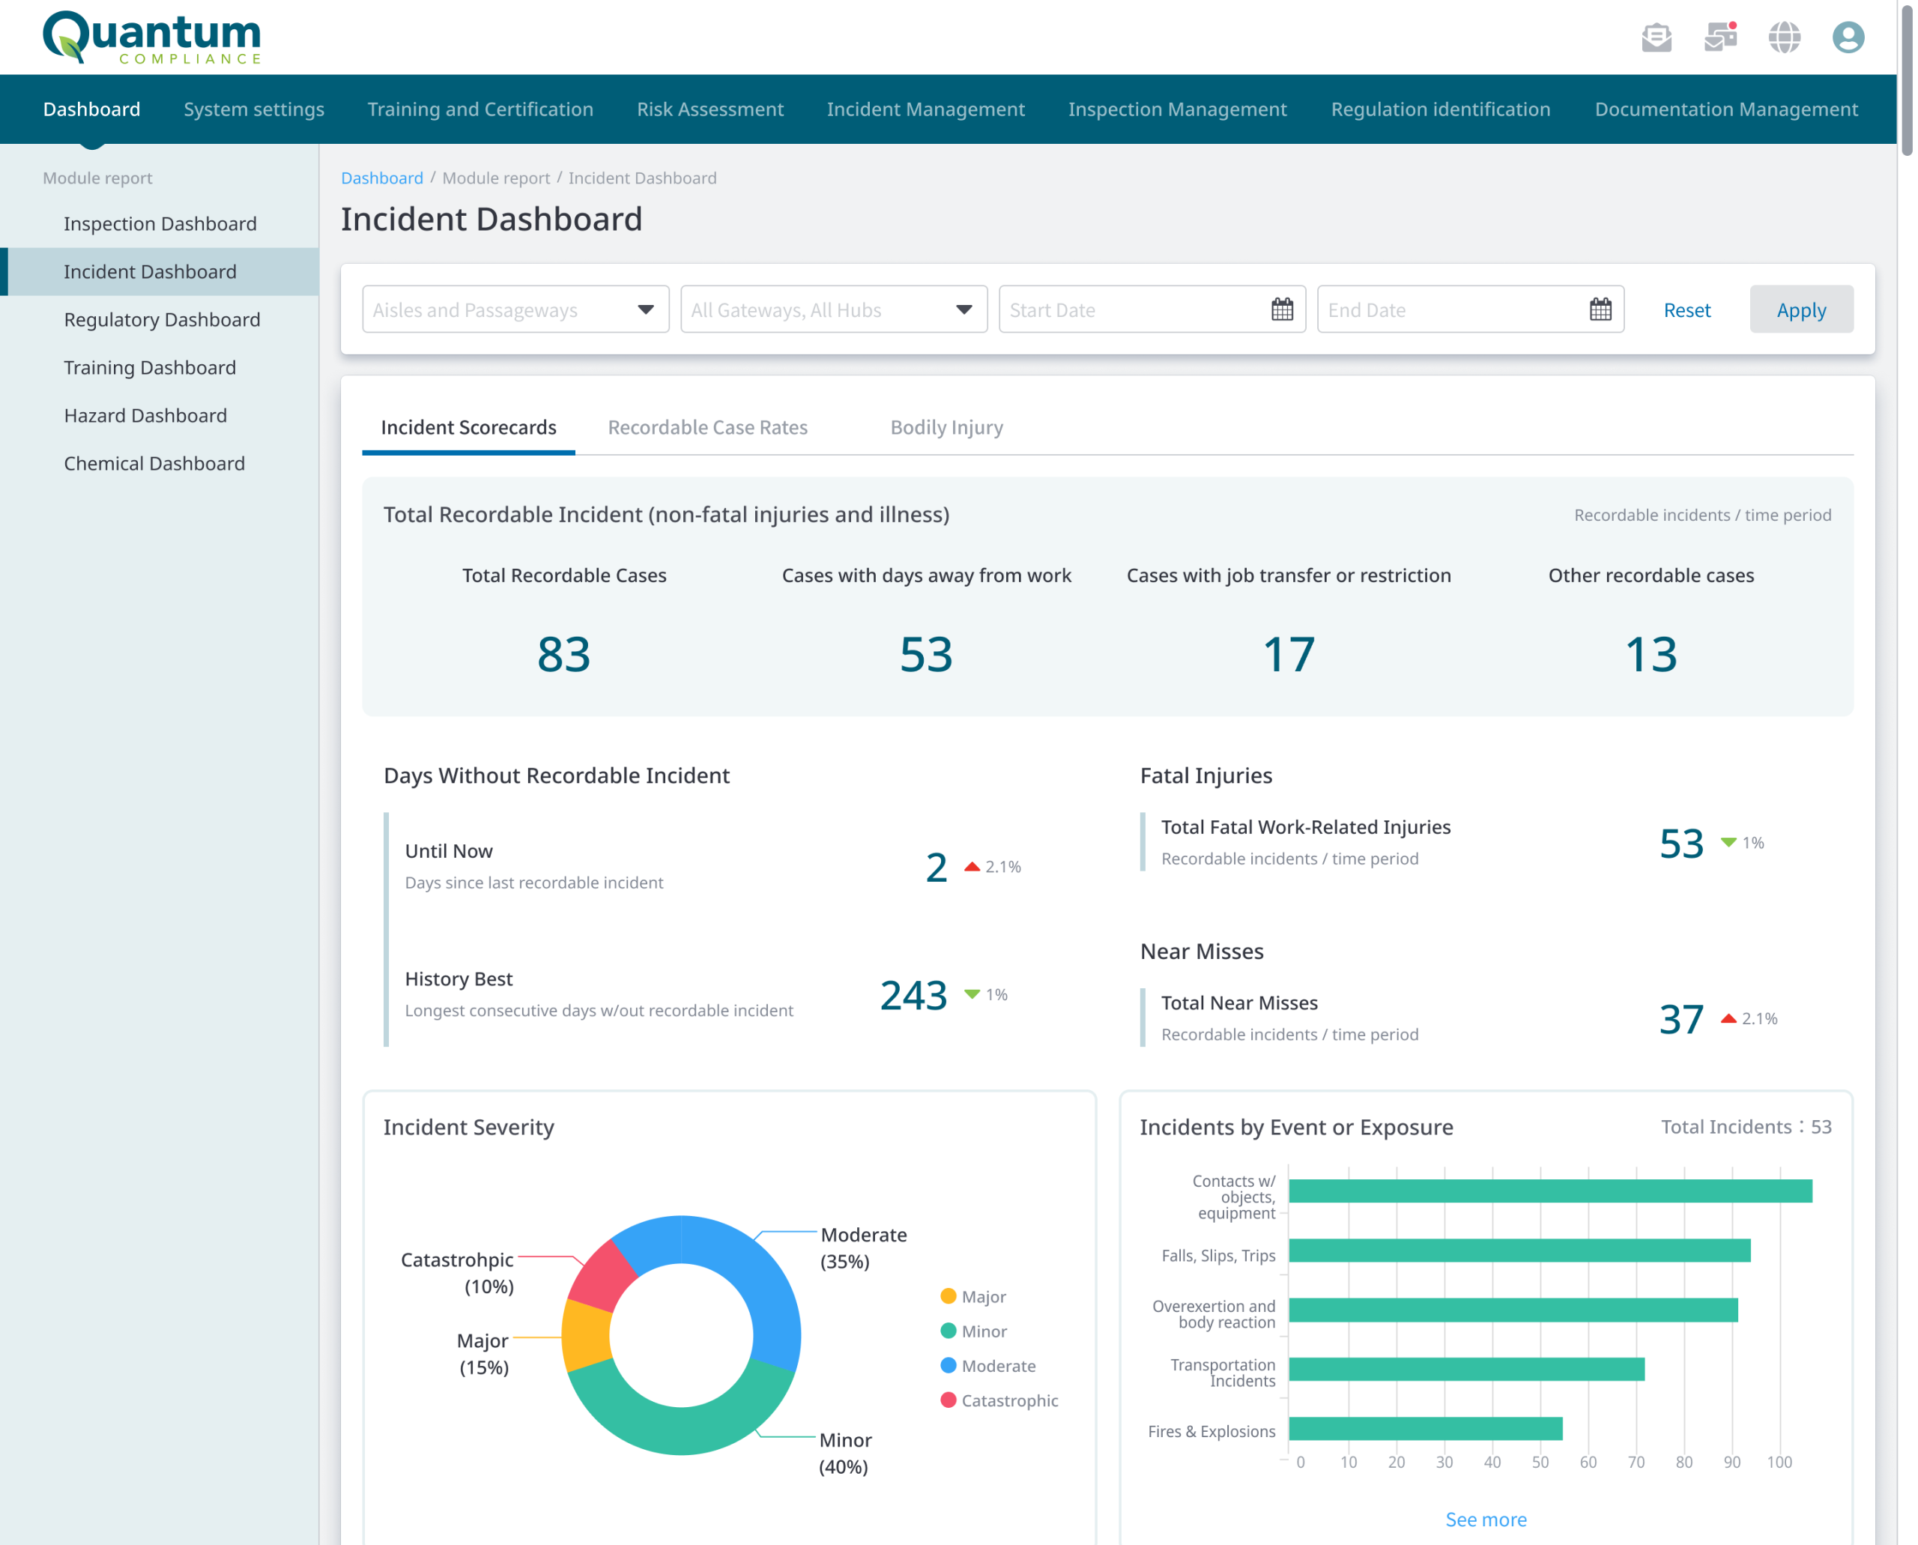Click the Major orange legend dot
This screenshot has width=1918, height=1545.
[948, 1297]
